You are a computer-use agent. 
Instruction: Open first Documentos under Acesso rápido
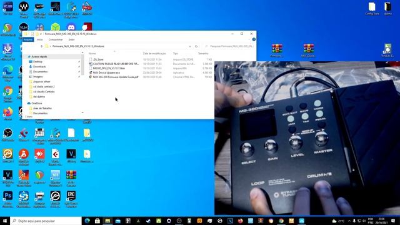click(40, 72)
